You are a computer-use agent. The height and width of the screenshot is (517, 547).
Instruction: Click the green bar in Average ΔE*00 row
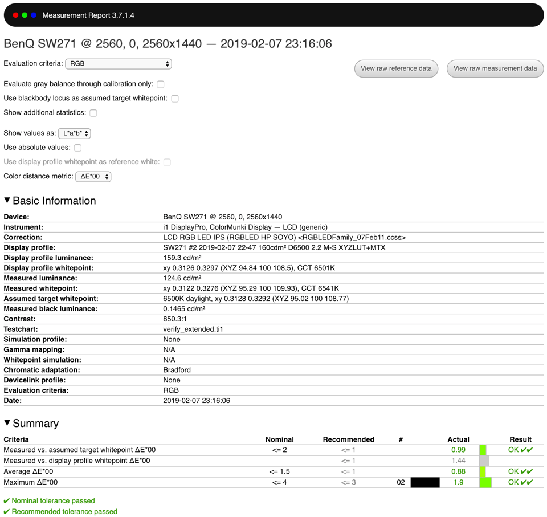[483, 471]
